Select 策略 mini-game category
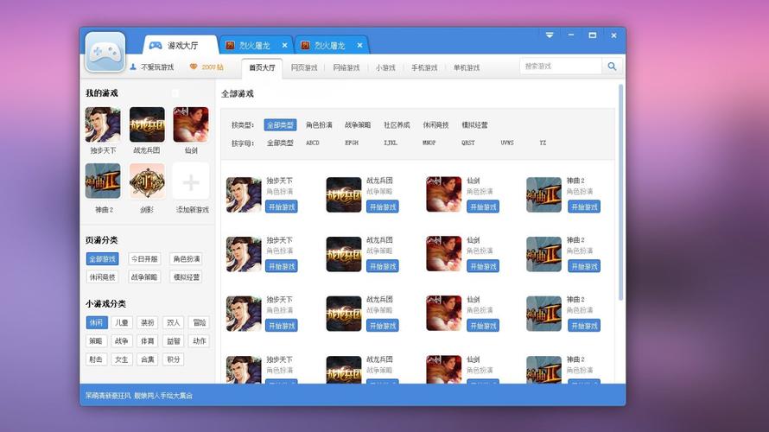Viewport: 769px width, 432px height. pos(96,340)
